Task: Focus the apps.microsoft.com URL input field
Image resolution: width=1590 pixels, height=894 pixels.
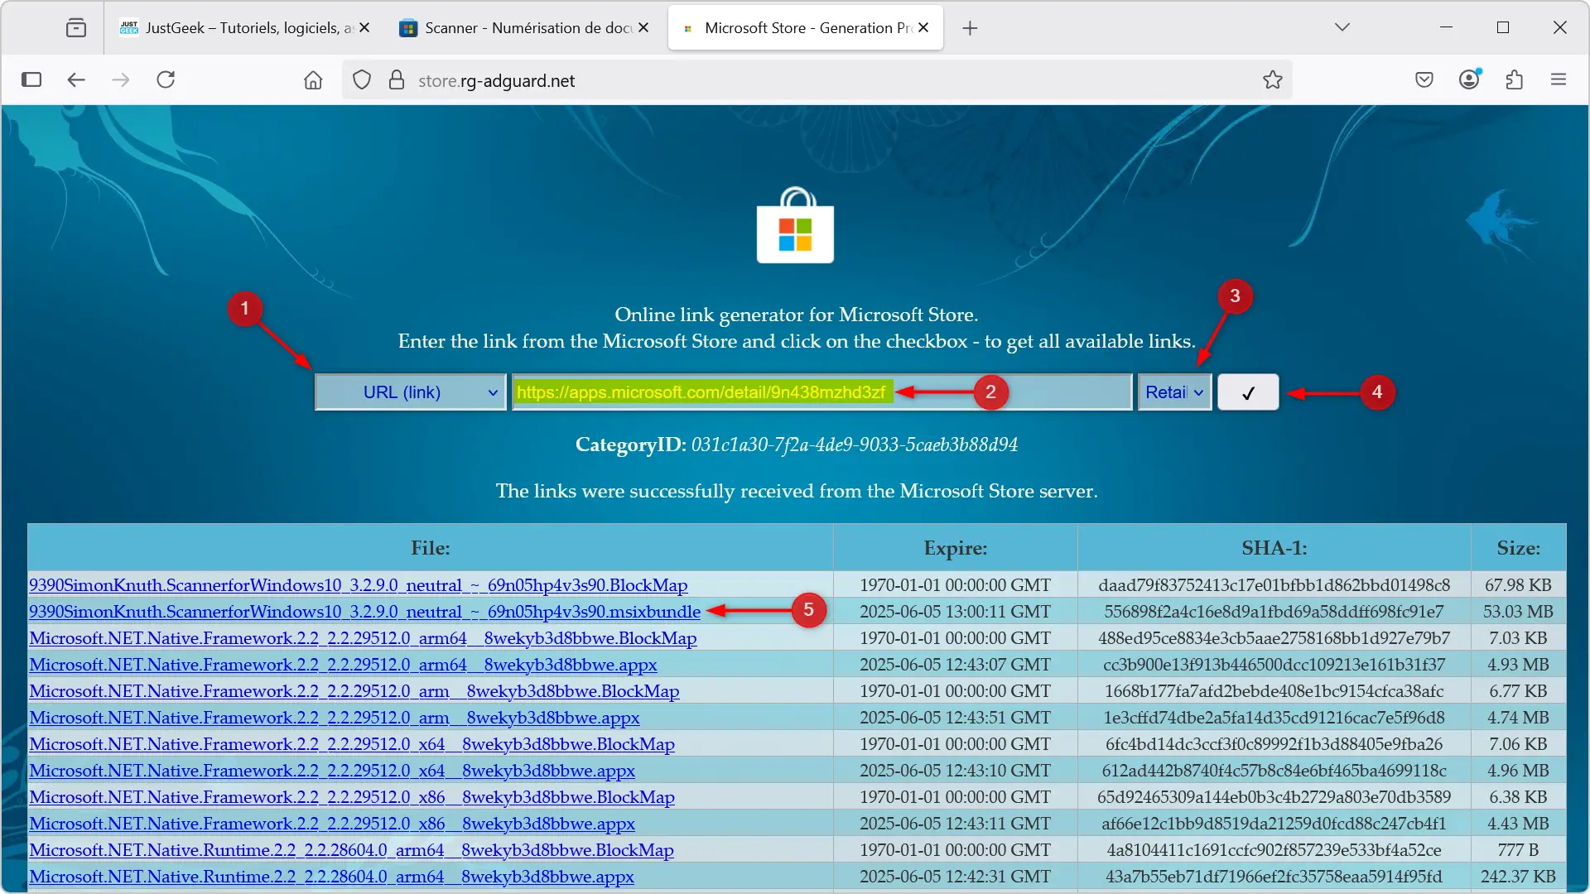Action: click(x=821, y=392)
